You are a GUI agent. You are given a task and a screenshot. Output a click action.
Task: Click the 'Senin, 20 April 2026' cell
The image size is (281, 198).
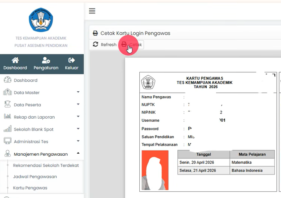(204, 162)
